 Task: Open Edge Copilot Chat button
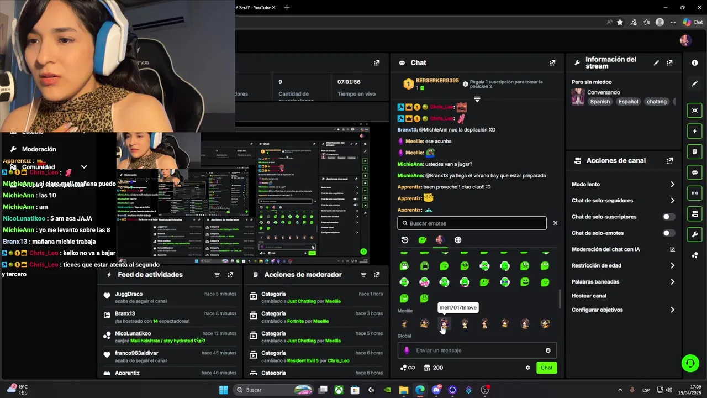[x=693, y=22]
